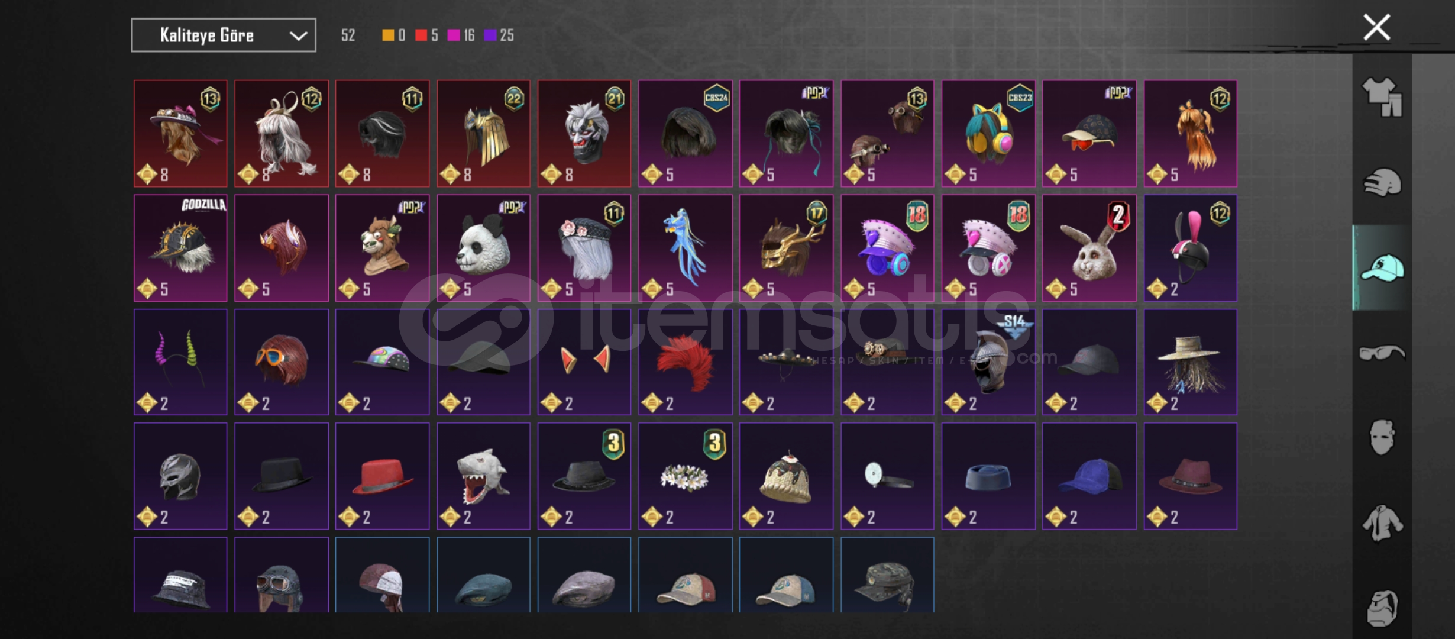The height and width of the screenshot is (639, 1455).
Task: Select the cap headwear category icon
Action: pos(1382,267)
